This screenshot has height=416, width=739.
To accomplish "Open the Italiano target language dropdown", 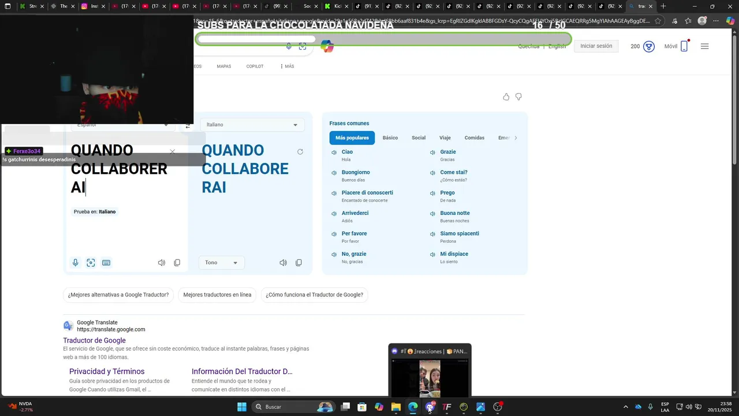I will [x=252, y=125].
